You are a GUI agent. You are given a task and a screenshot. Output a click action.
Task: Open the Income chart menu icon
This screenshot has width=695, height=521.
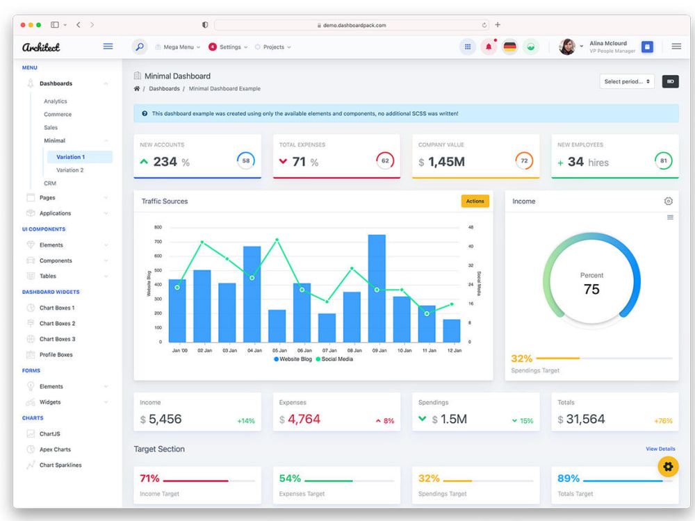pyautogui.click(x=670, y=217)
